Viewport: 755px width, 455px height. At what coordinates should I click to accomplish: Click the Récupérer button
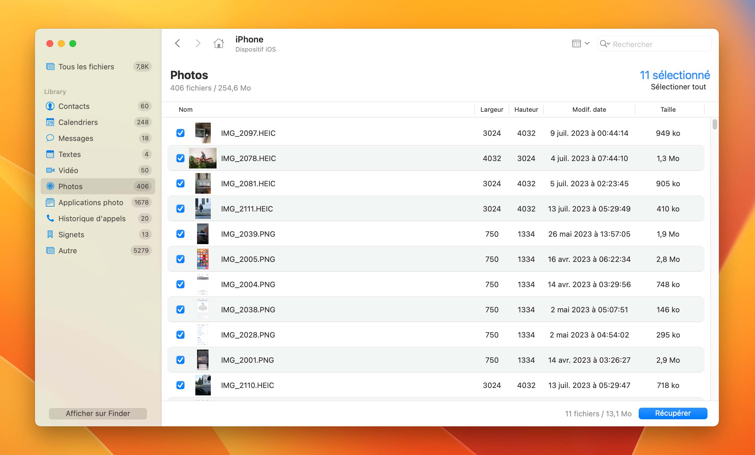[673, 413]
